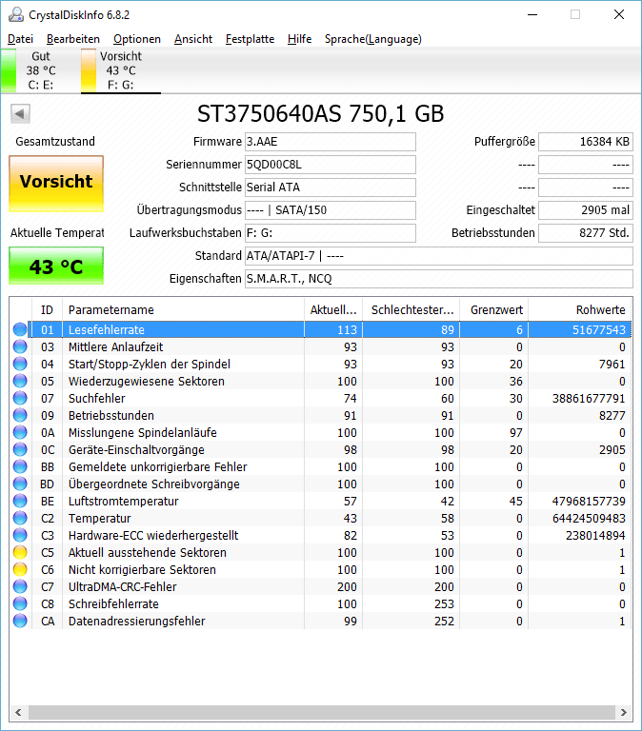Click horizontal scrollbar right arrow
The height and width of the screenshot is (731, 642).
[x=624, y=712]
